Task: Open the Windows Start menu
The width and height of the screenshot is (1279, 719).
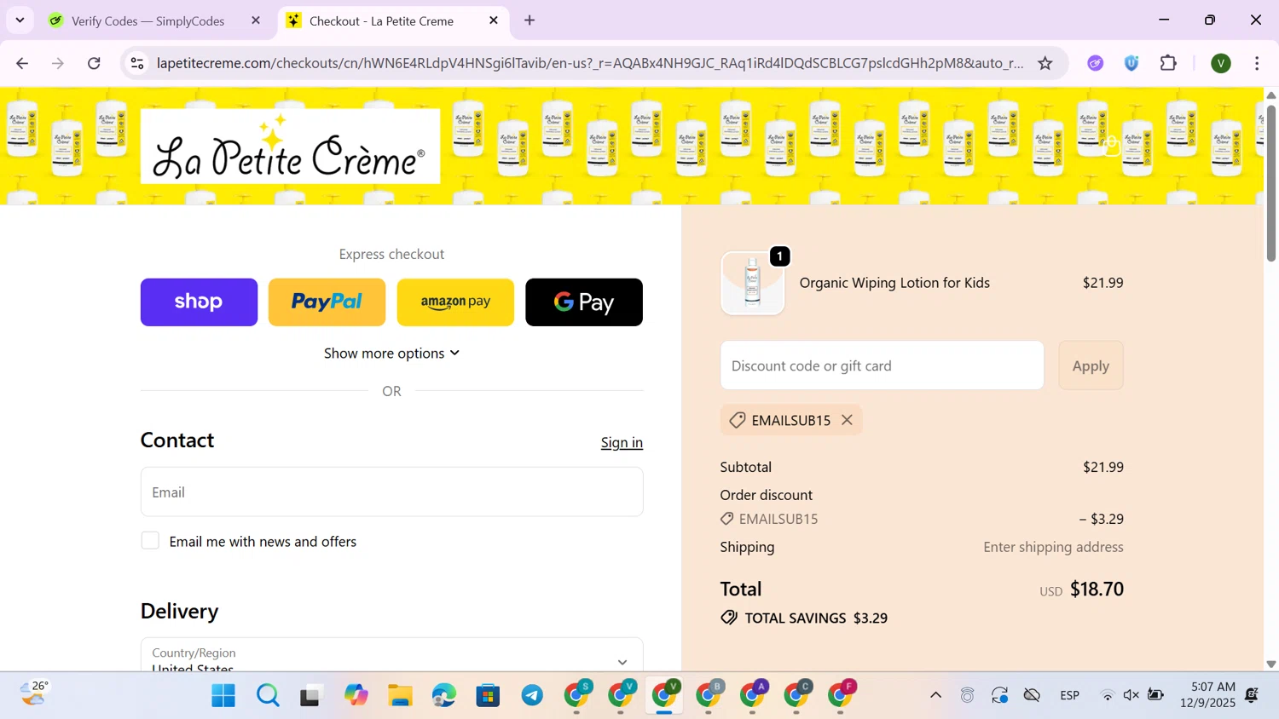Action: tap(223, 696)
